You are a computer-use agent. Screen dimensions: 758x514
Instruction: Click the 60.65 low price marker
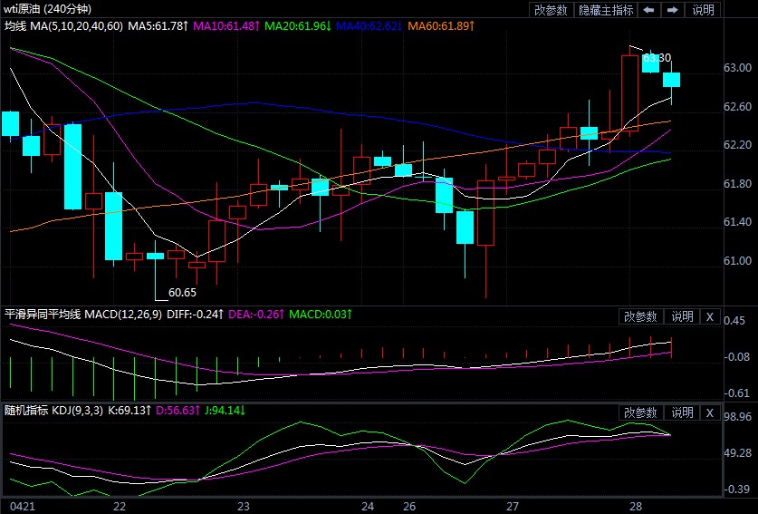point(182,293)
